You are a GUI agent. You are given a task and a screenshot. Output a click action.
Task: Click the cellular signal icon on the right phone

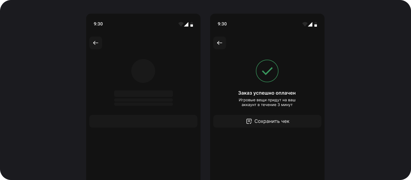pyautogui.click(x=310, y=24)
